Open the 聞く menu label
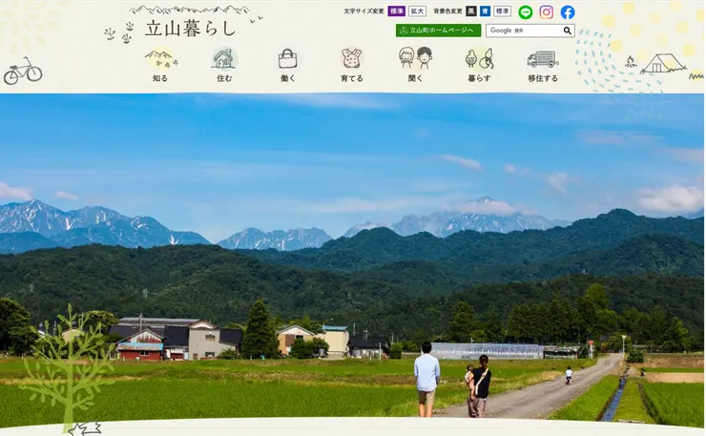The image size is (706, 436). click(x=415, y=78)
